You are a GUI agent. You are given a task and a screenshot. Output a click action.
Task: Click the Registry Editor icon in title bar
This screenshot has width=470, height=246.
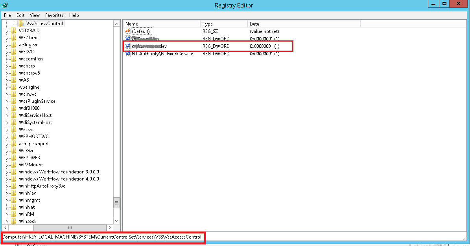coord(4,5)
